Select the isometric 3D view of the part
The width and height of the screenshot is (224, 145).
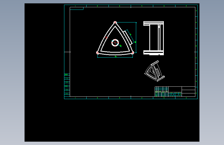click(155, 71)
